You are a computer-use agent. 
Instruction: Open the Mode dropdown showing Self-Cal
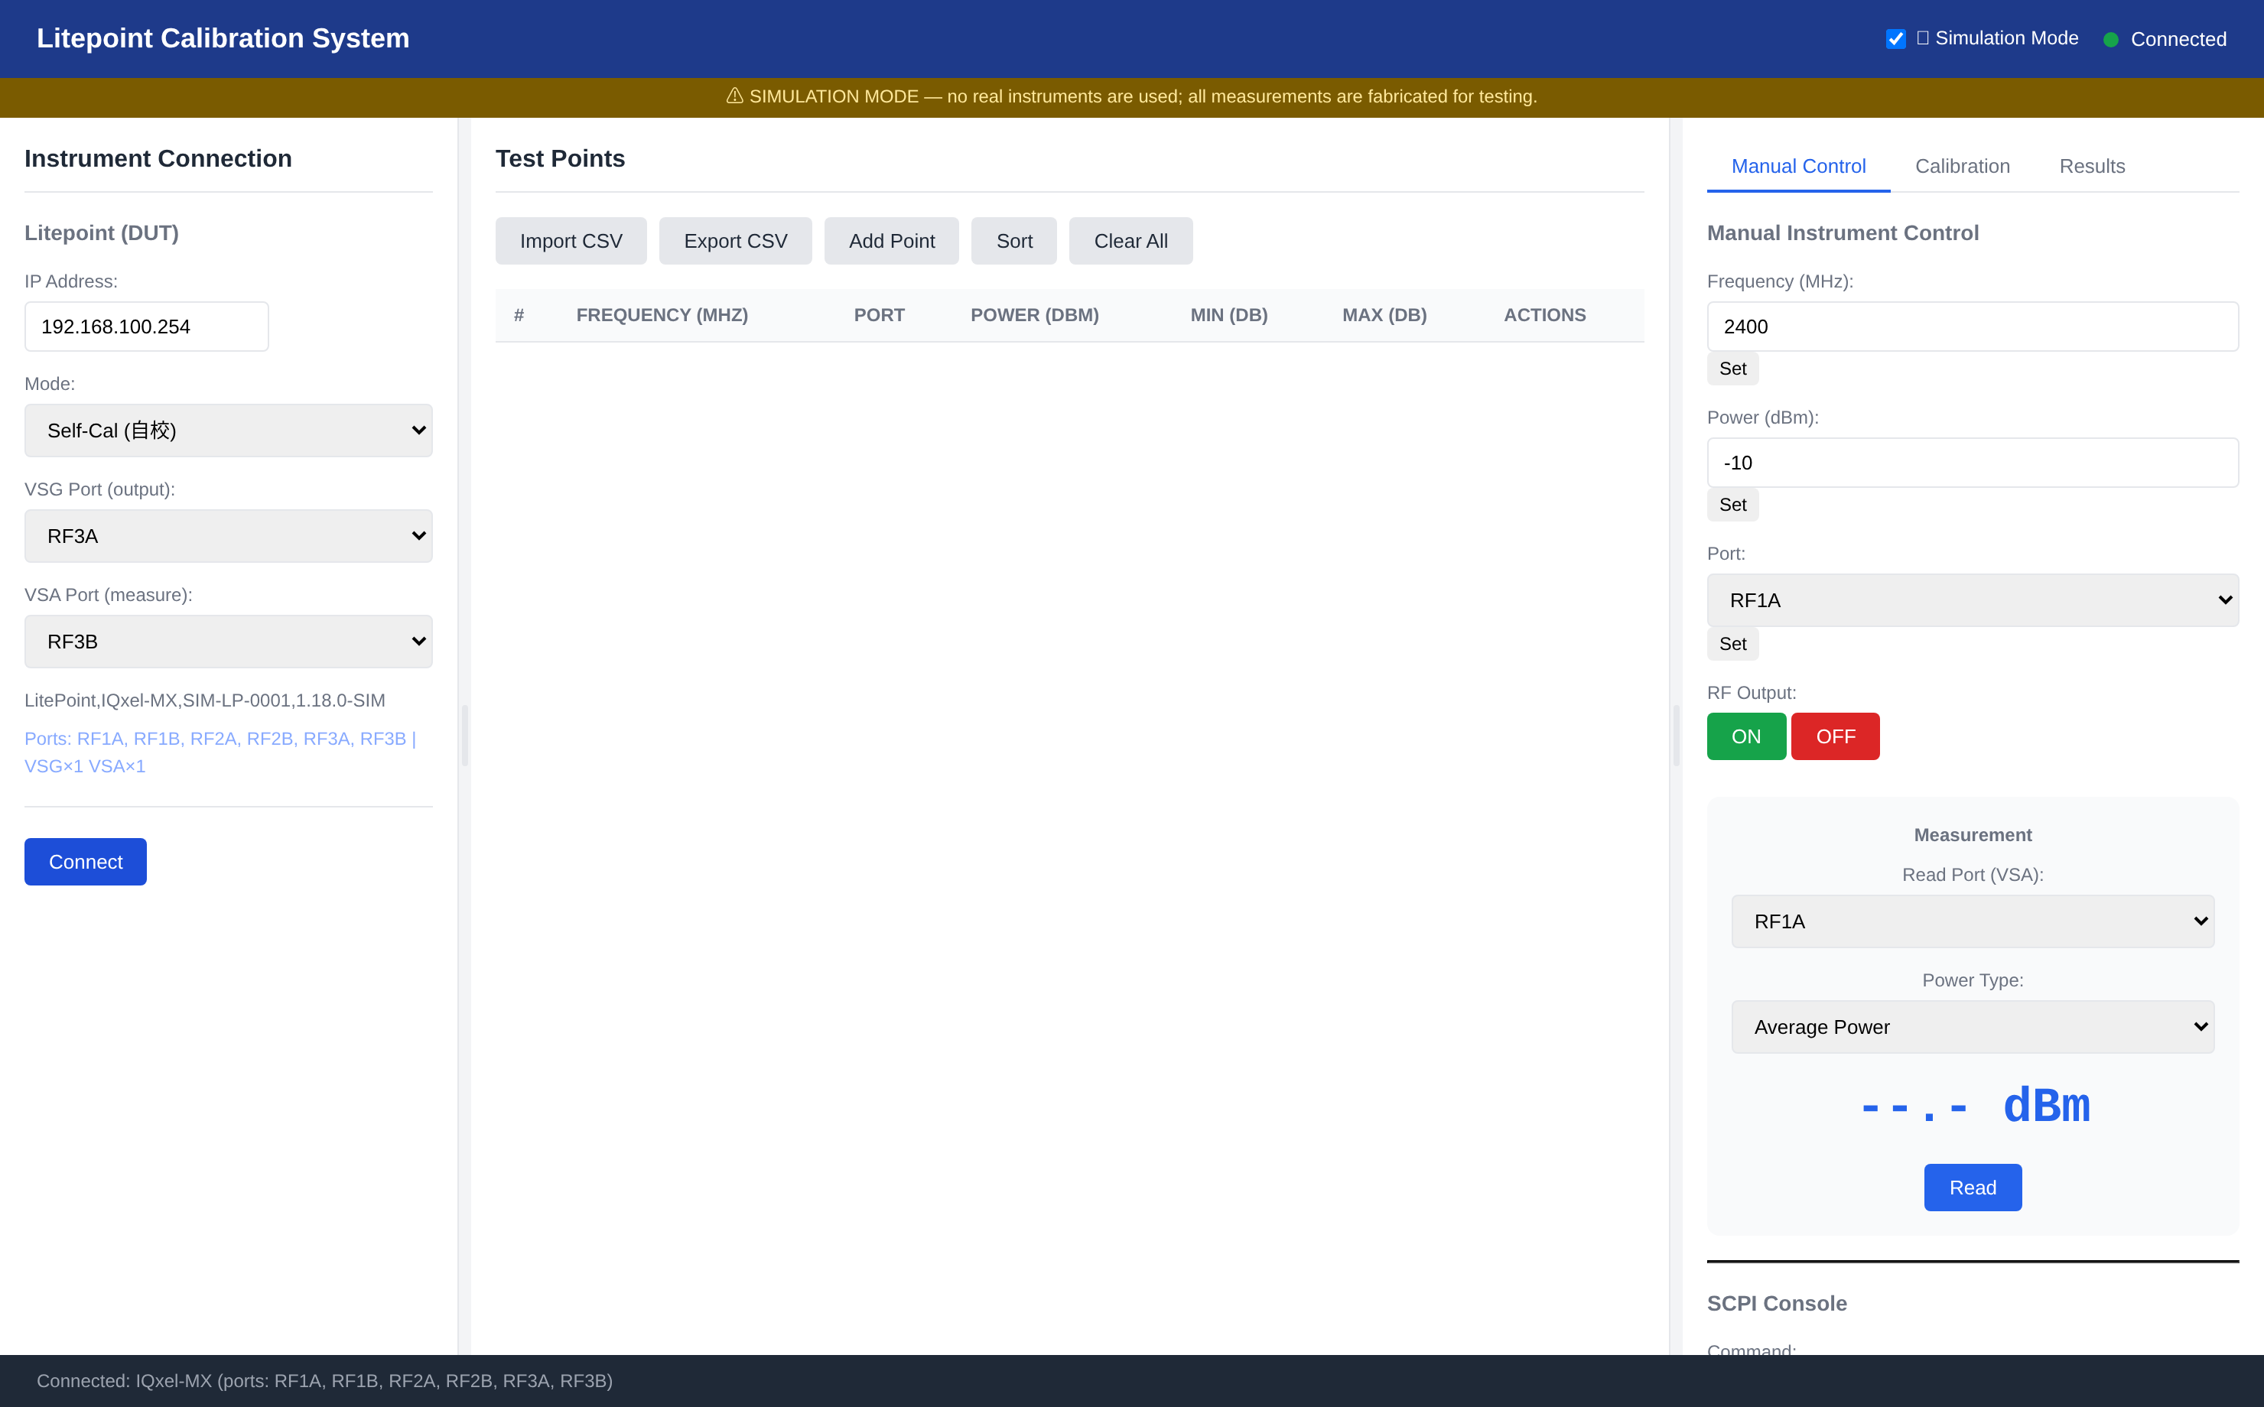[x=228, y=430]
